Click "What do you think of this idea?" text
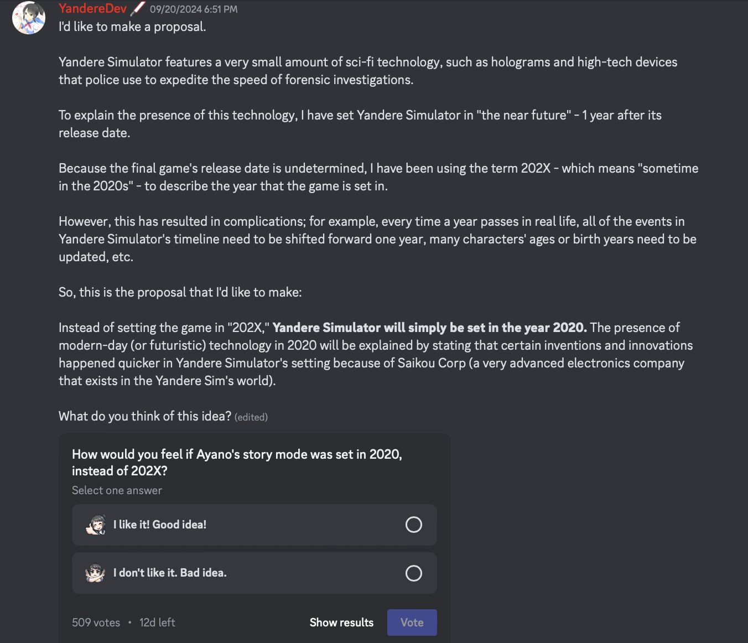The image size is (748, 643). (x=145, y=416)
